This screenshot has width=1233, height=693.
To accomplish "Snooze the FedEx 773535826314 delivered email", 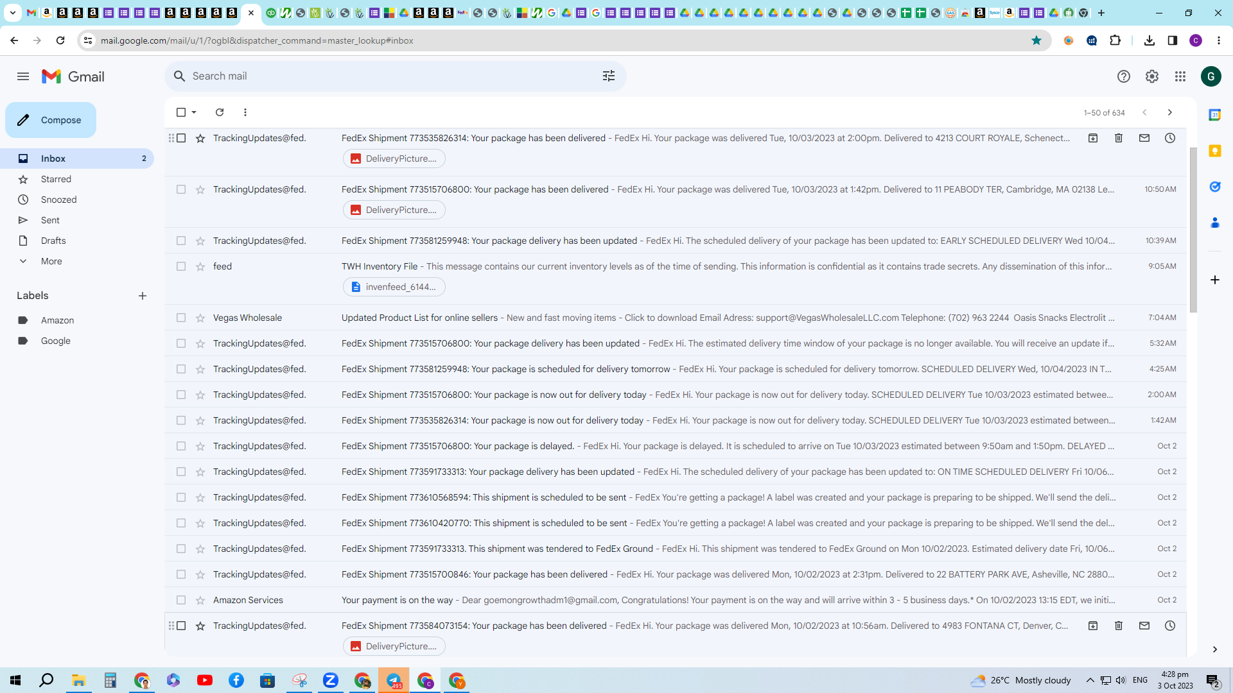I will 1170,138.
